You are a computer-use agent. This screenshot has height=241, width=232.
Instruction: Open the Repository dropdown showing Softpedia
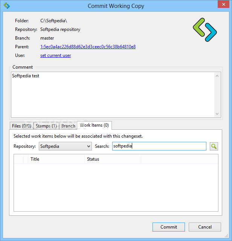coord(65,146)
